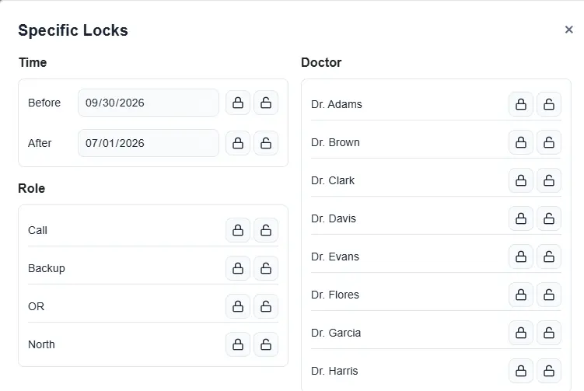Lock Dr. Evans

pyautogui.click(x=521, y=257)
